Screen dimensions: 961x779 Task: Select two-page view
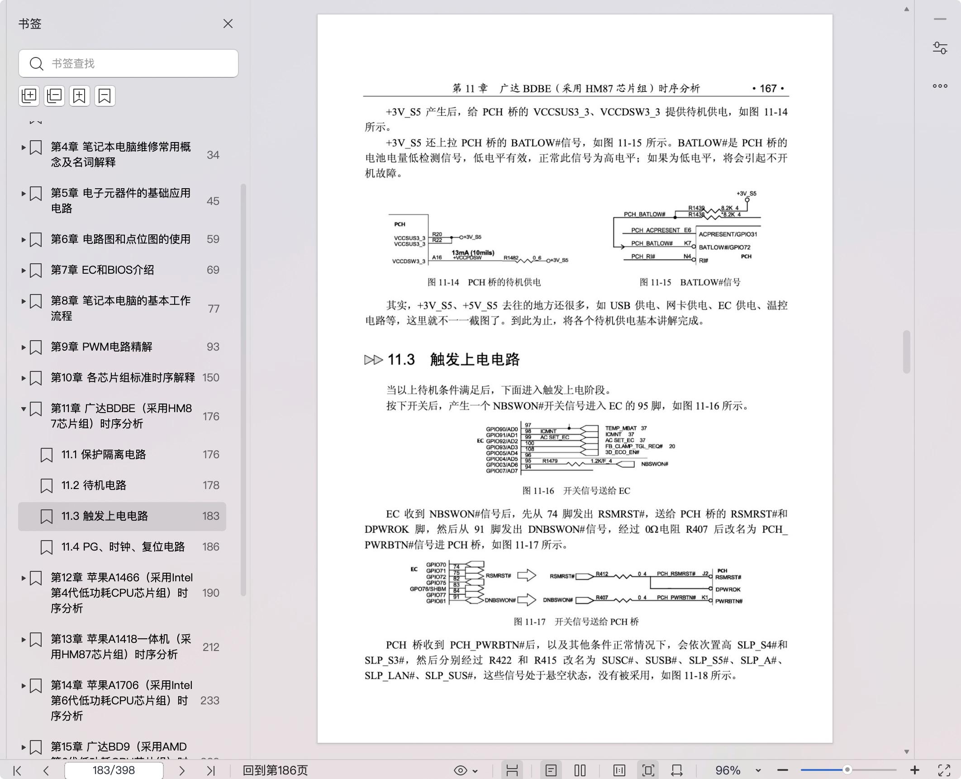[580, 770]
